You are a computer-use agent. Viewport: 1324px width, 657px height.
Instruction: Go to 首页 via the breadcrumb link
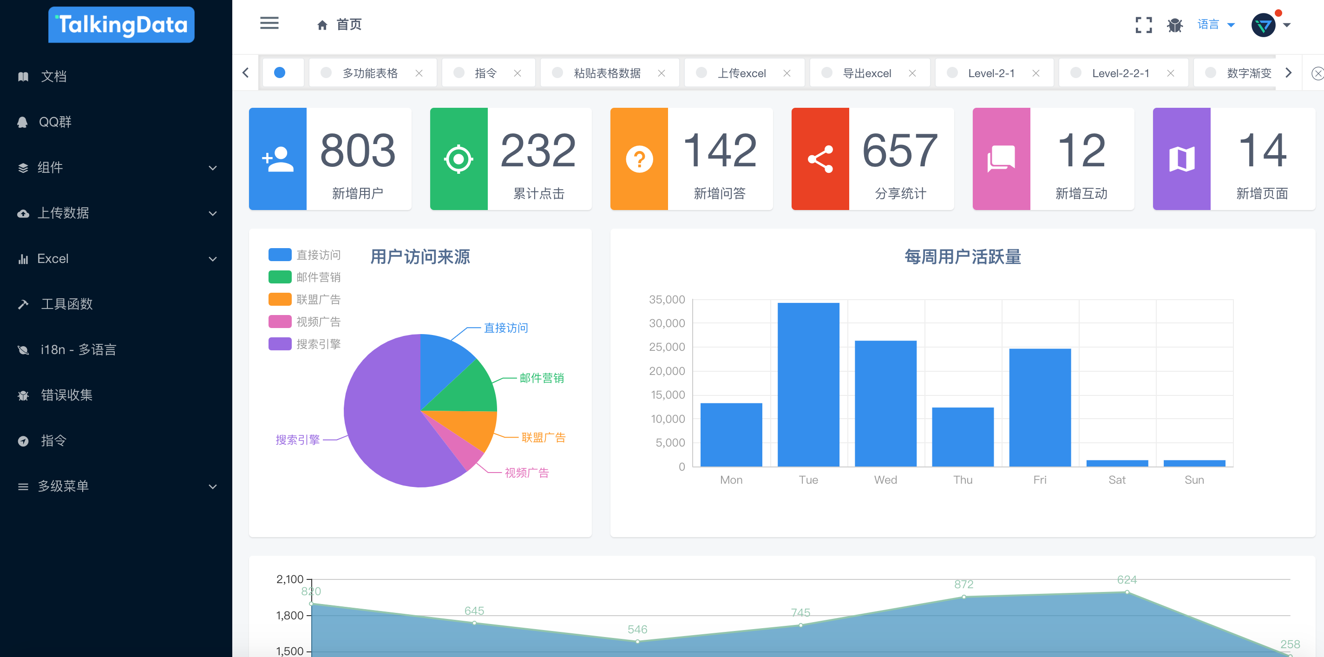coord(348,24)
